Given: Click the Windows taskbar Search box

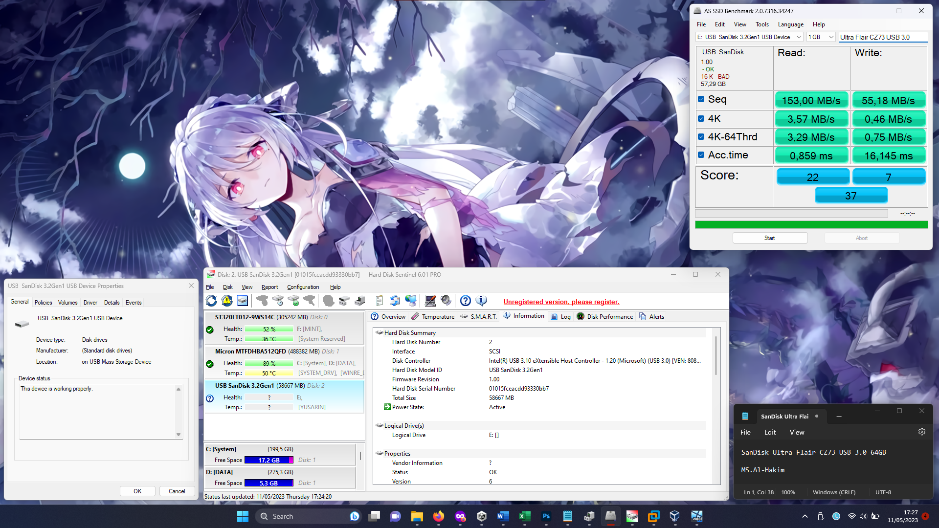Looking at the screenshot, I should tap(308, 516).
